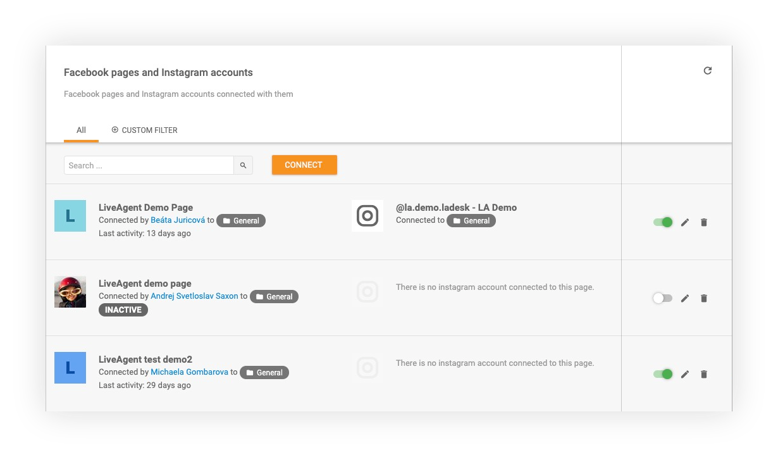
Task: Focus the Search input field
Action: (x=149, y=166)
